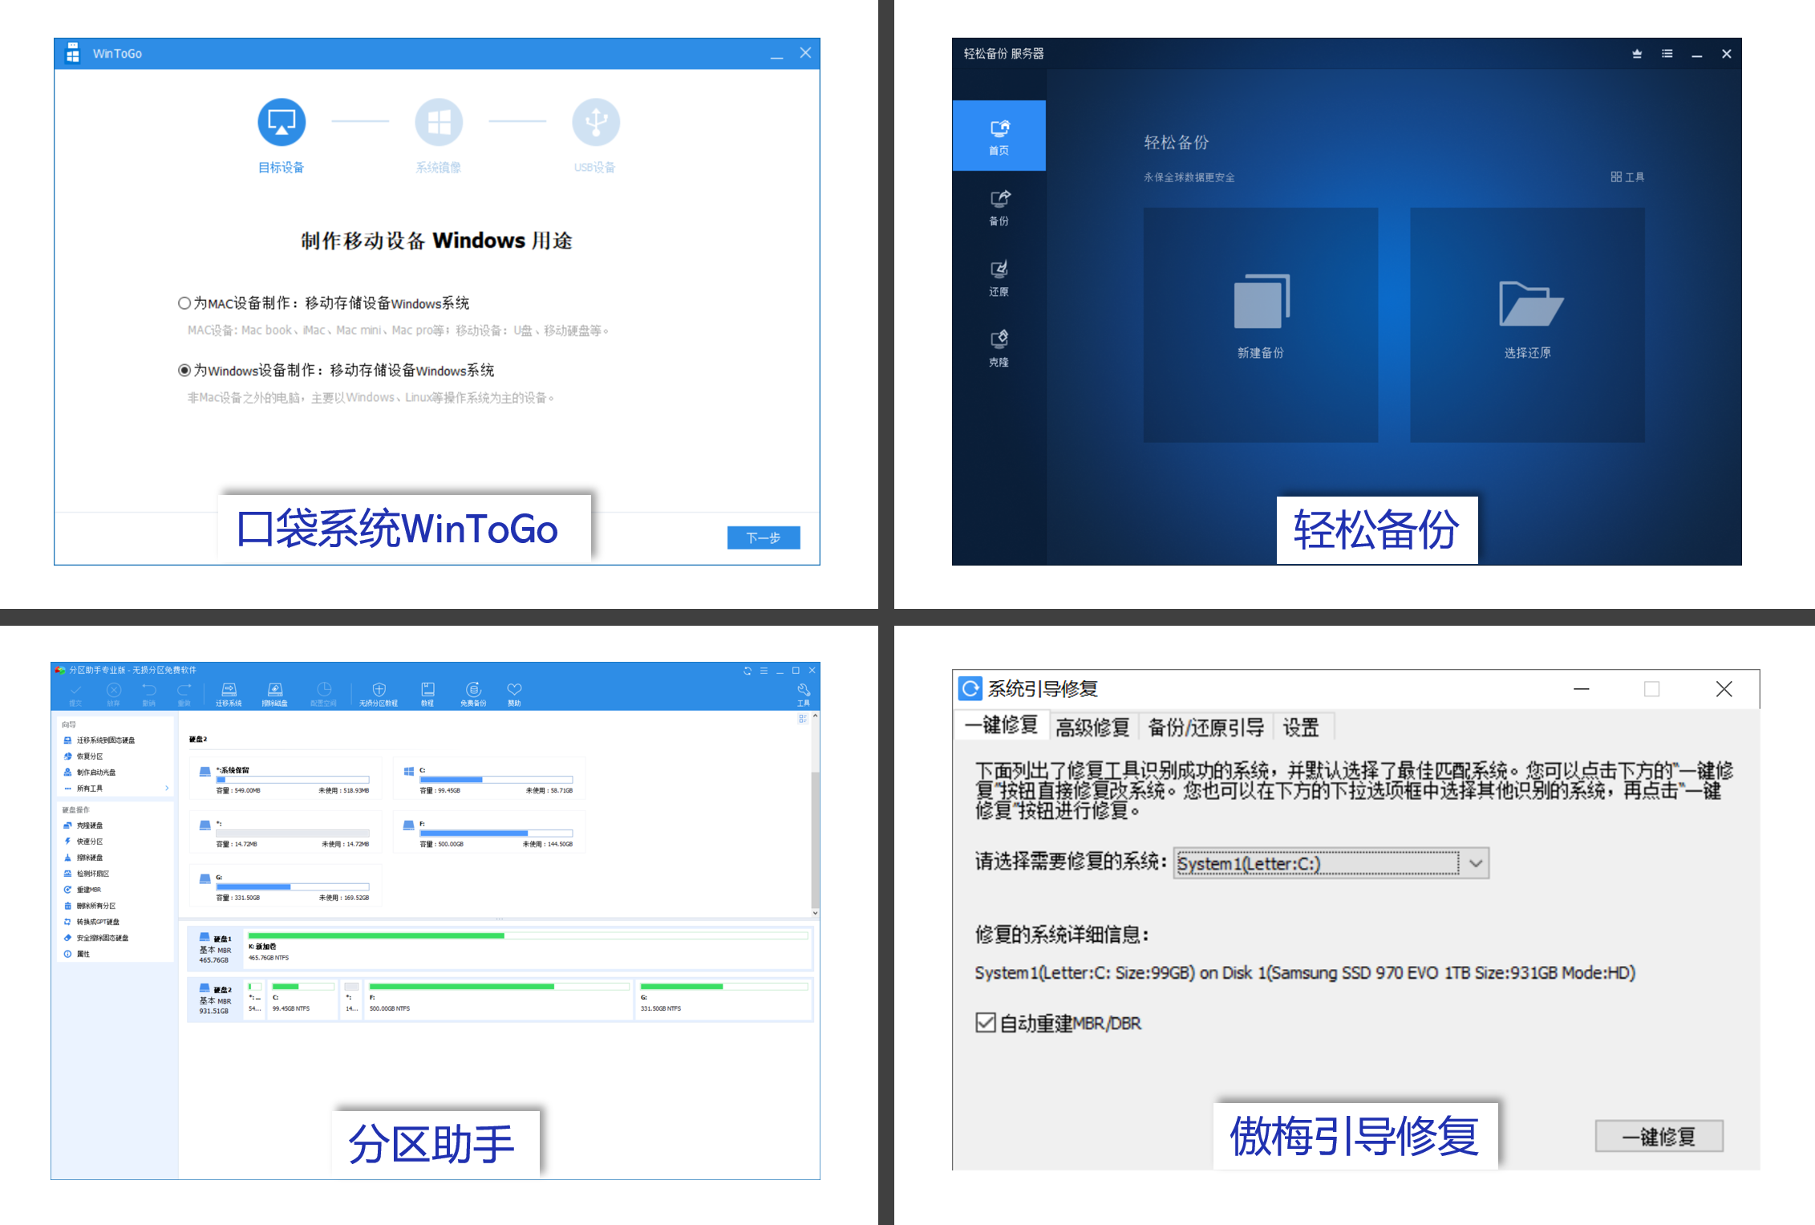This screenshot has width=1815, height=1225.
Task: Select F: partition usage bar in 分区助手
Action: pyautogui.click(x=496, y=834)
